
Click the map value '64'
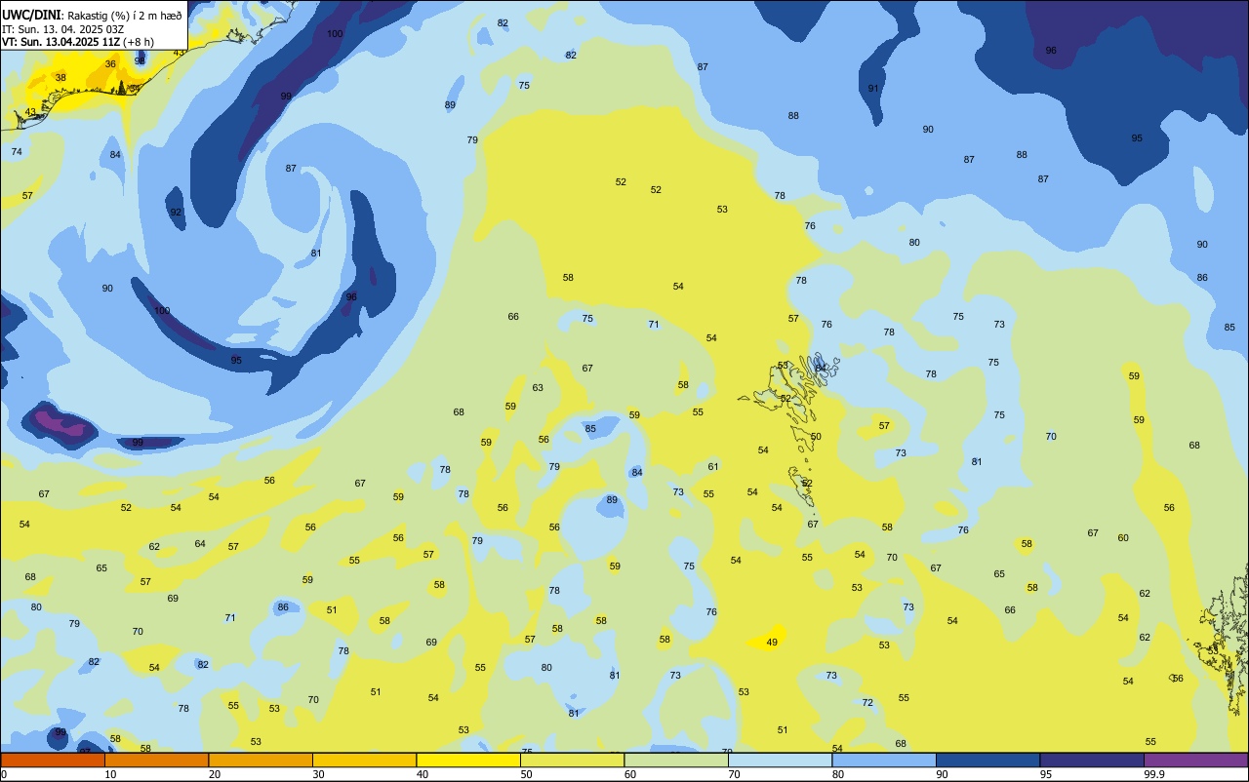pyautogui.click(x=200, y=543)
